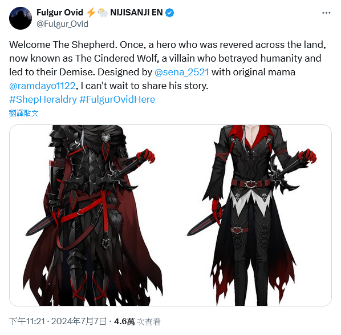Enlarge the right black coat outfit image

pos(251,215)
